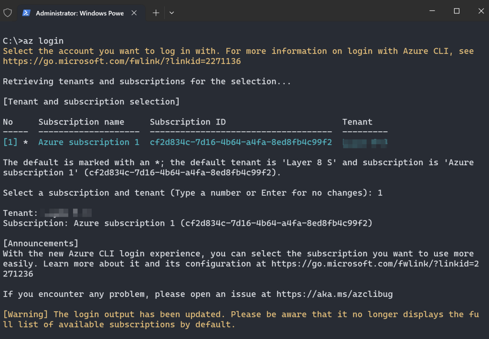Click the '[Tenant and subscription selection]' heading
This screenshot has width=489, height=339.
point(91,102)
